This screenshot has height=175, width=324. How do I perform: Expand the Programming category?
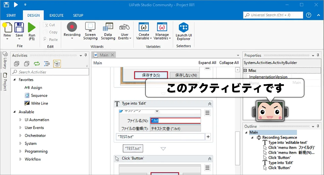(x=21, y=151)
